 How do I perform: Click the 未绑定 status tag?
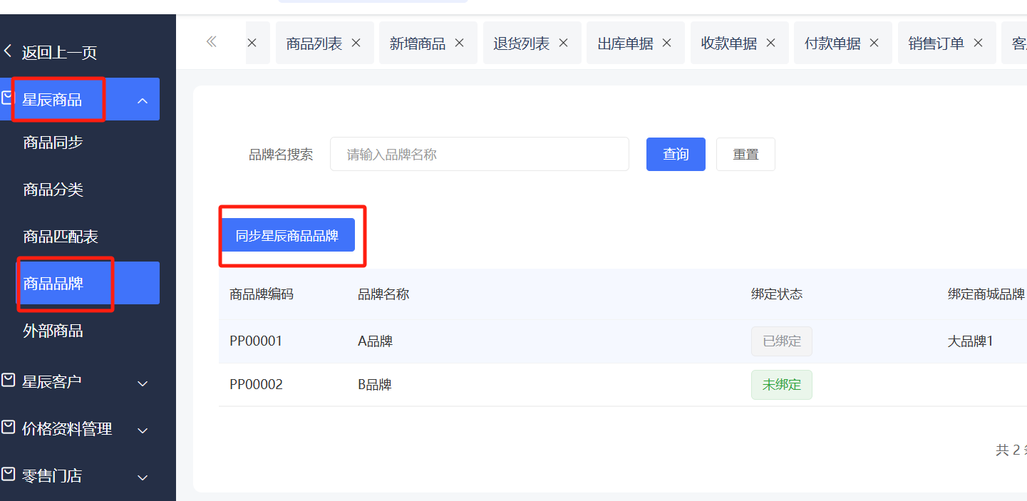tap(782, 385)
